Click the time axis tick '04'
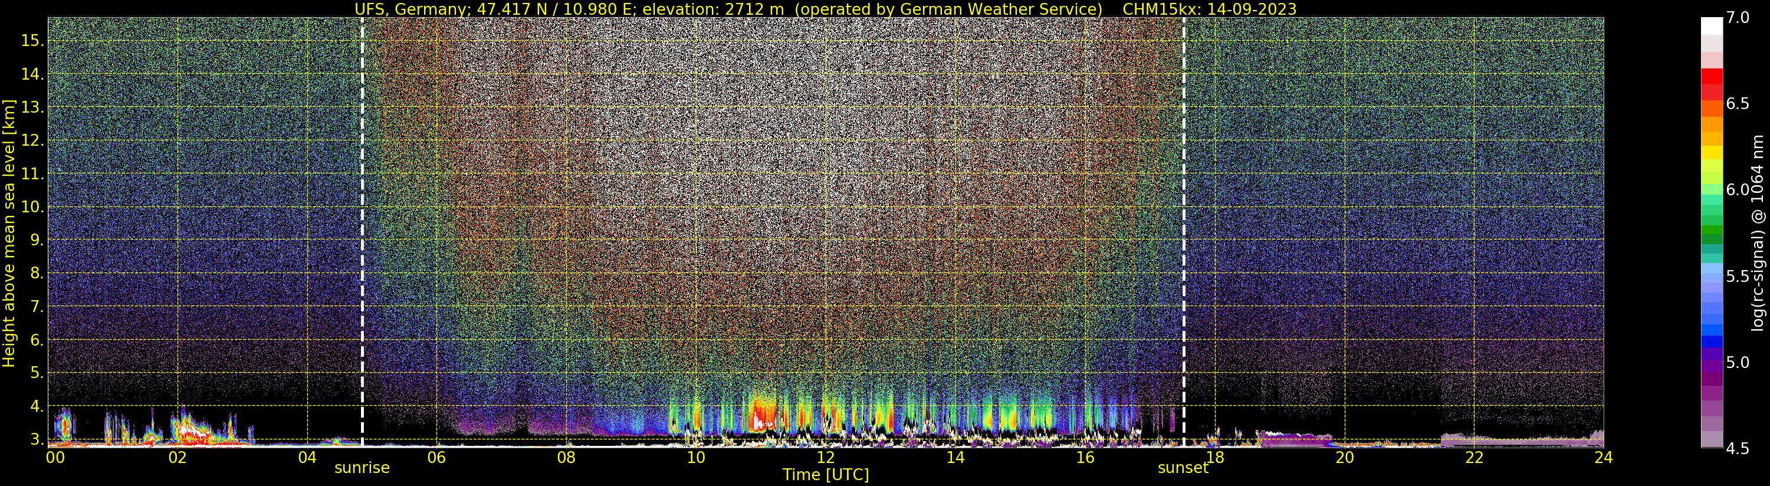 coord(307,457)
